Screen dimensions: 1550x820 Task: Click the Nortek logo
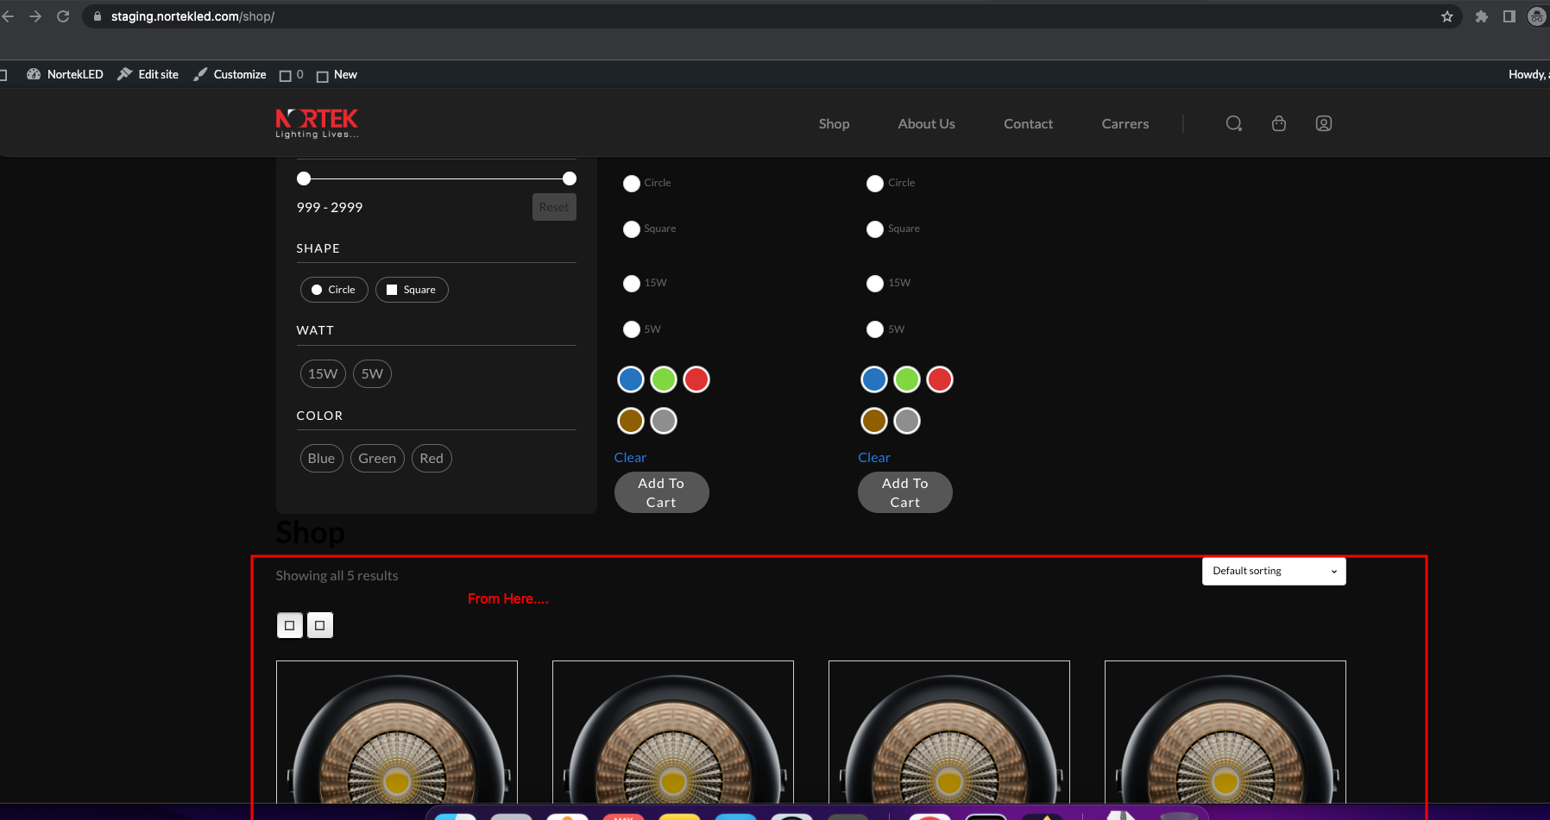click(x=317, y=123)
